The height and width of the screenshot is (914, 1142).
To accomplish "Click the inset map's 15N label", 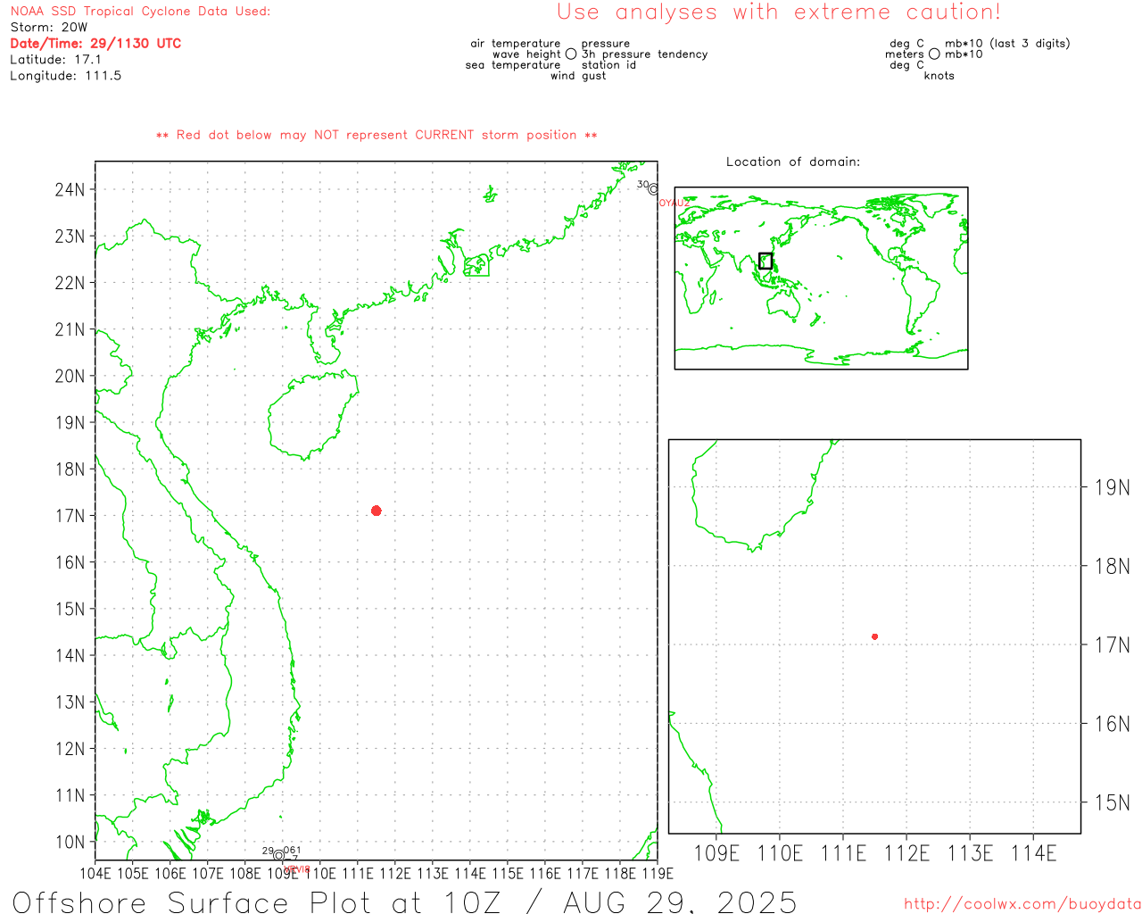I will (x=1113, y=802).
